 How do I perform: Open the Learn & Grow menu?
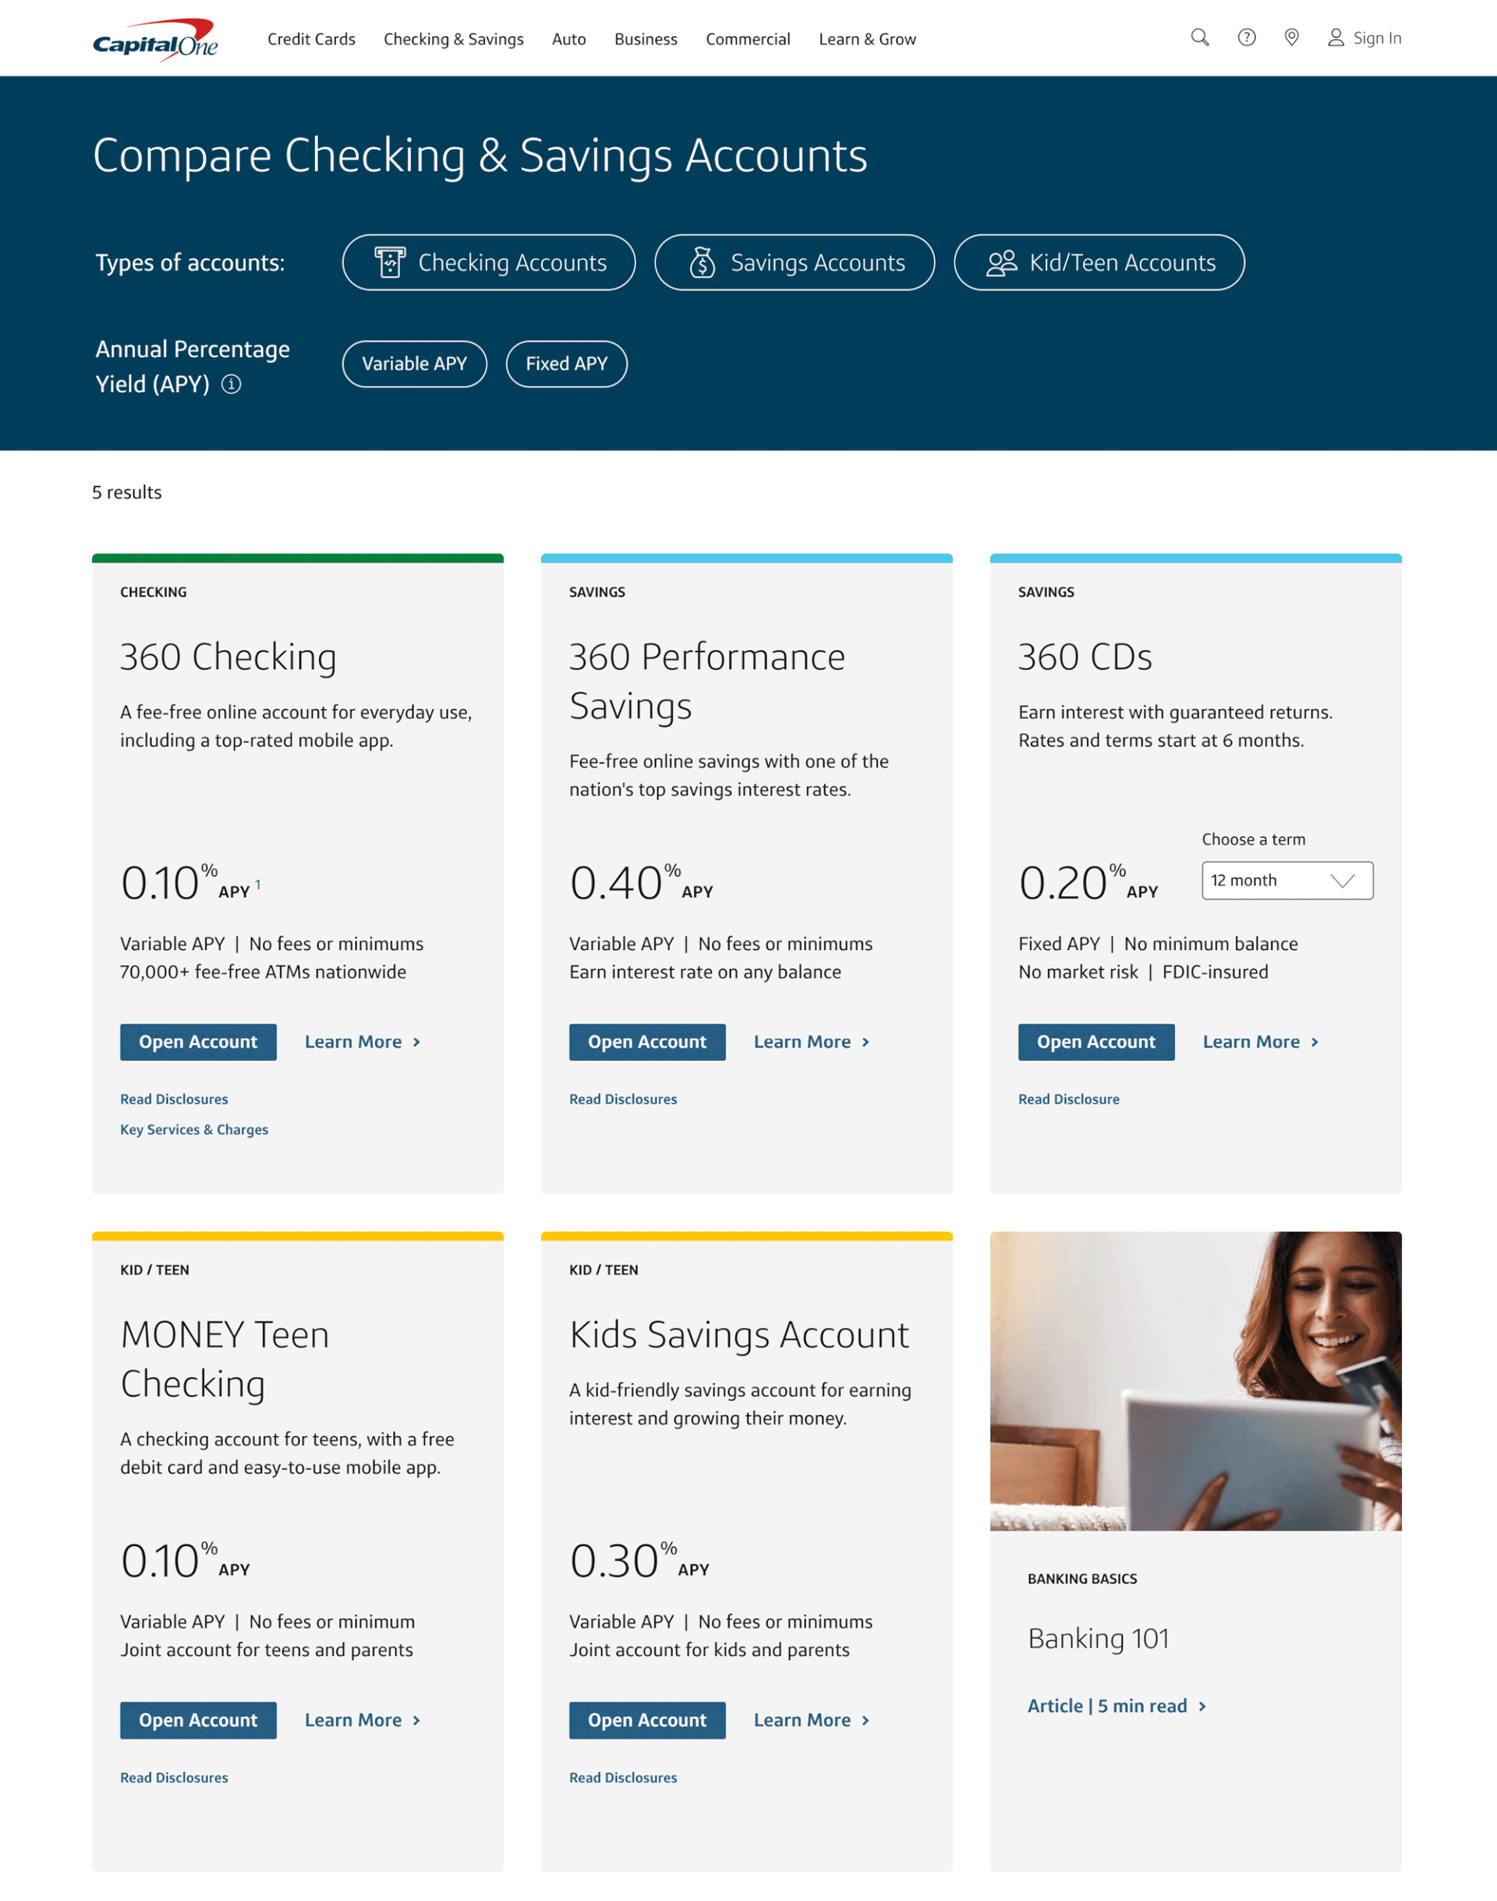click(x=867, y=40)
